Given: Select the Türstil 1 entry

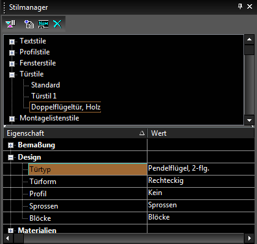Looking at the screenshot, I should click(x=44, y=96).
